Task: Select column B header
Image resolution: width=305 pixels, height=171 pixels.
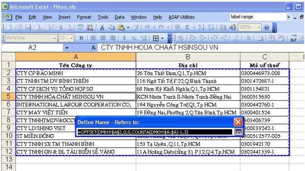Action: (x=188, y=57)
